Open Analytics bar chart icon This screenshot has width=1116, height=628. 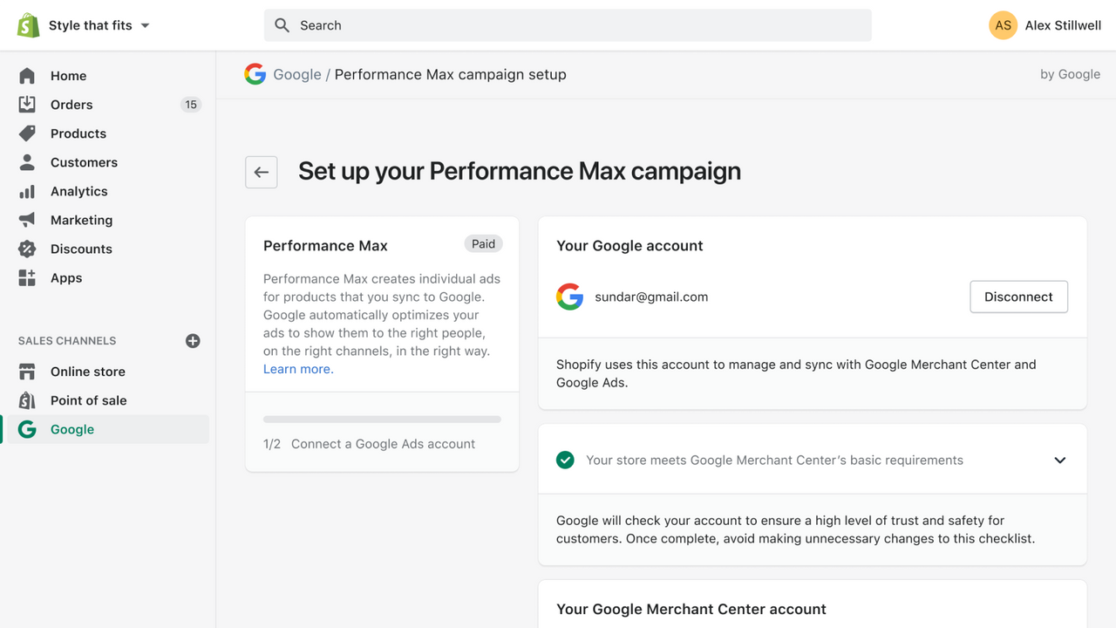27,191
